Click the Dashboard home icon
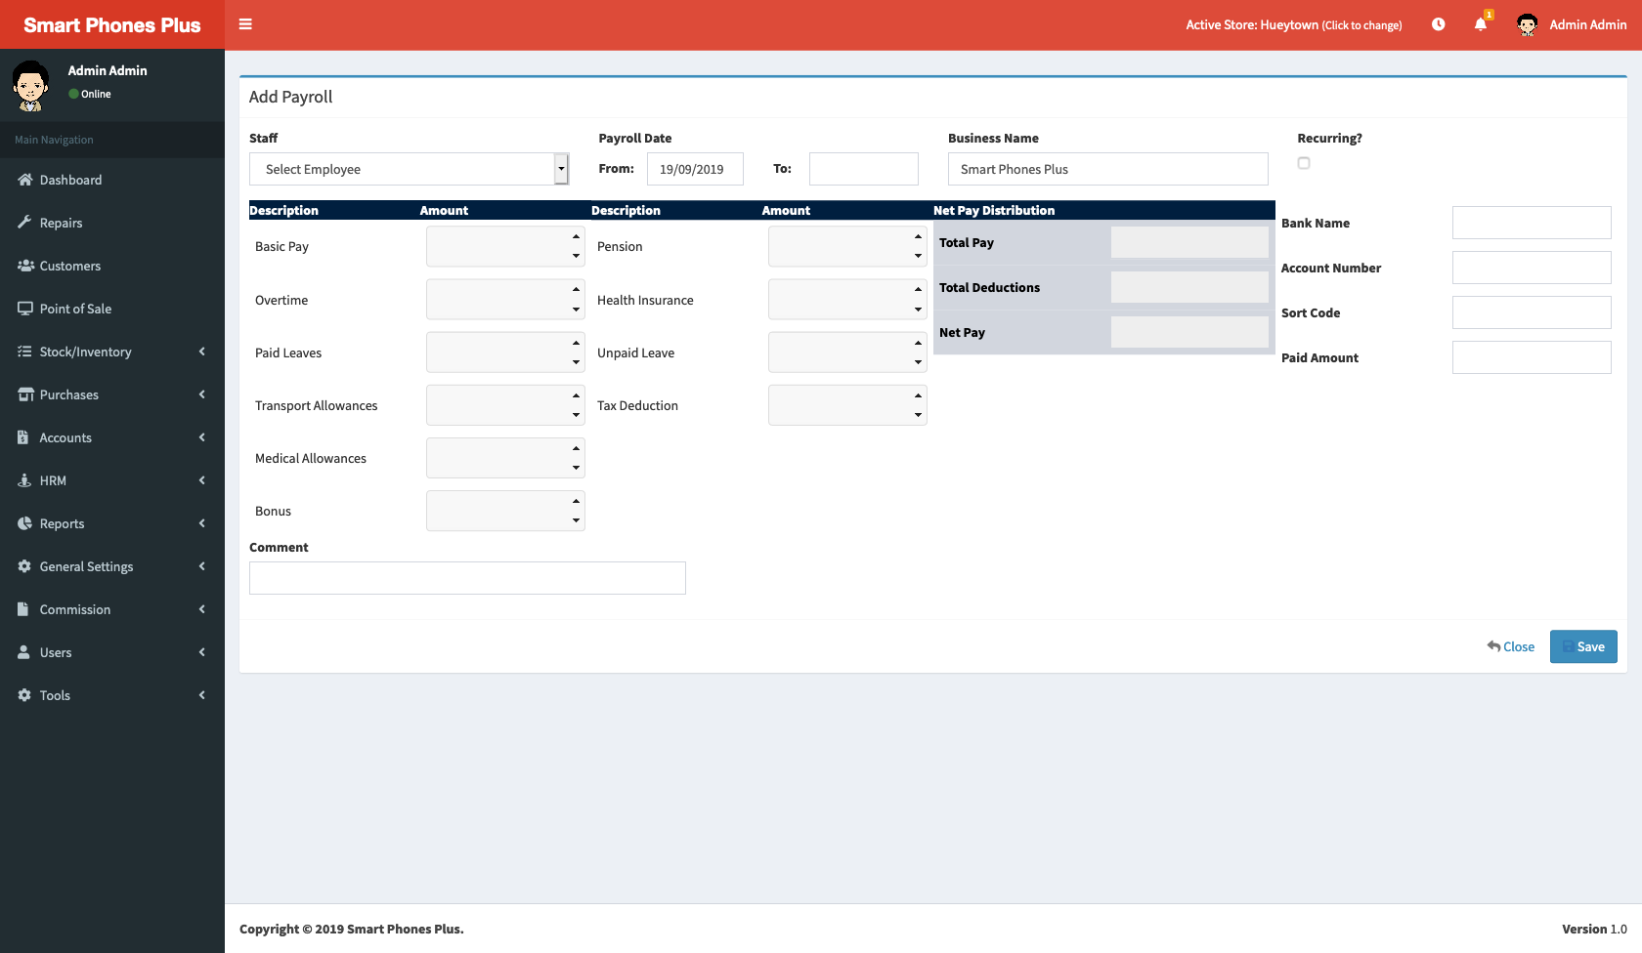This screenshot has height=953, width=1642. [x=25, y=180]
